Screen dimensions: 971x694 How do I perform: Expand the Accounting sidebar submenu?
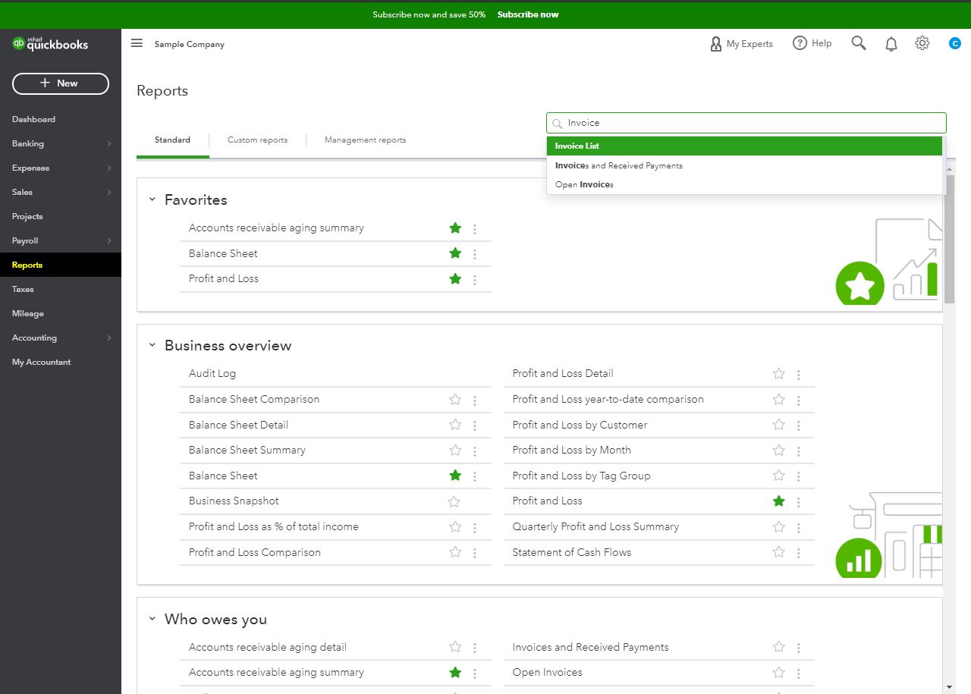pyautogui.click(x=109, y=338)
